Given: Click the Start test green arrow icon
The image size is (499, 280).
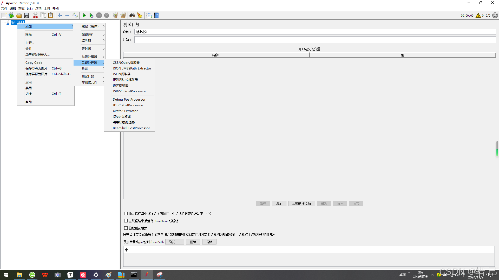Looking at the screenshot, I should pos(84,16).
